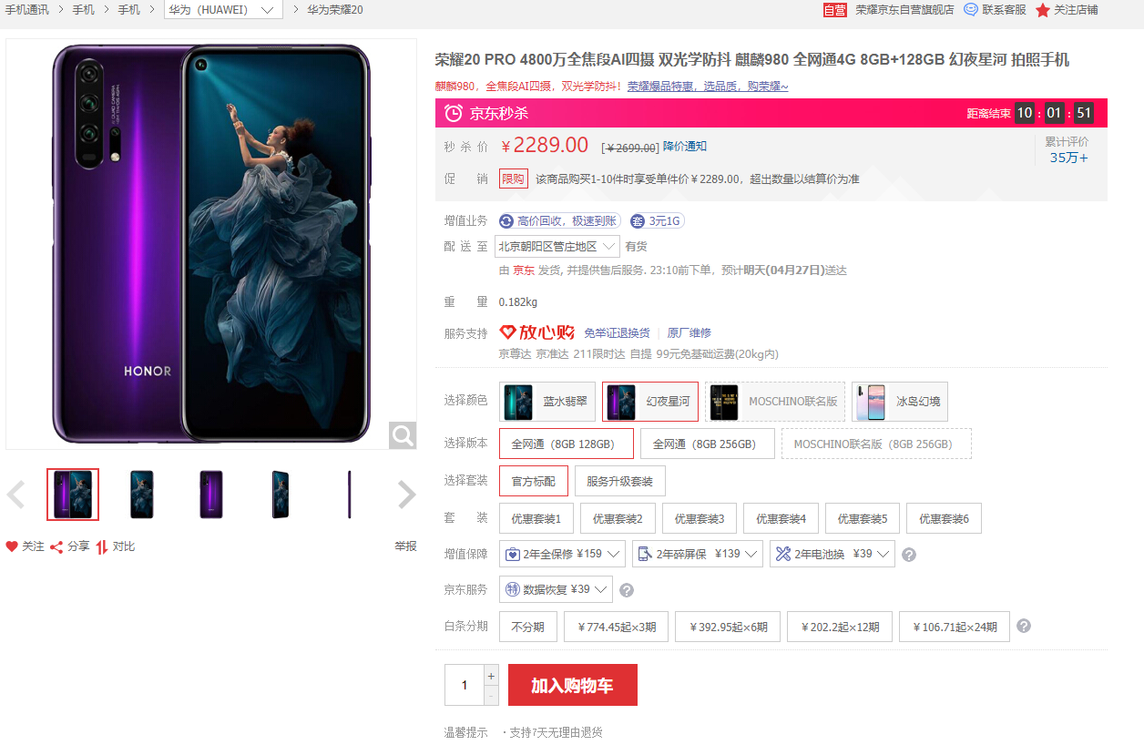Open the 北京朝阳区管庄地区 delivery dropdown
Viewport: 1144px width, 745px height.
(x=557, y=246)
